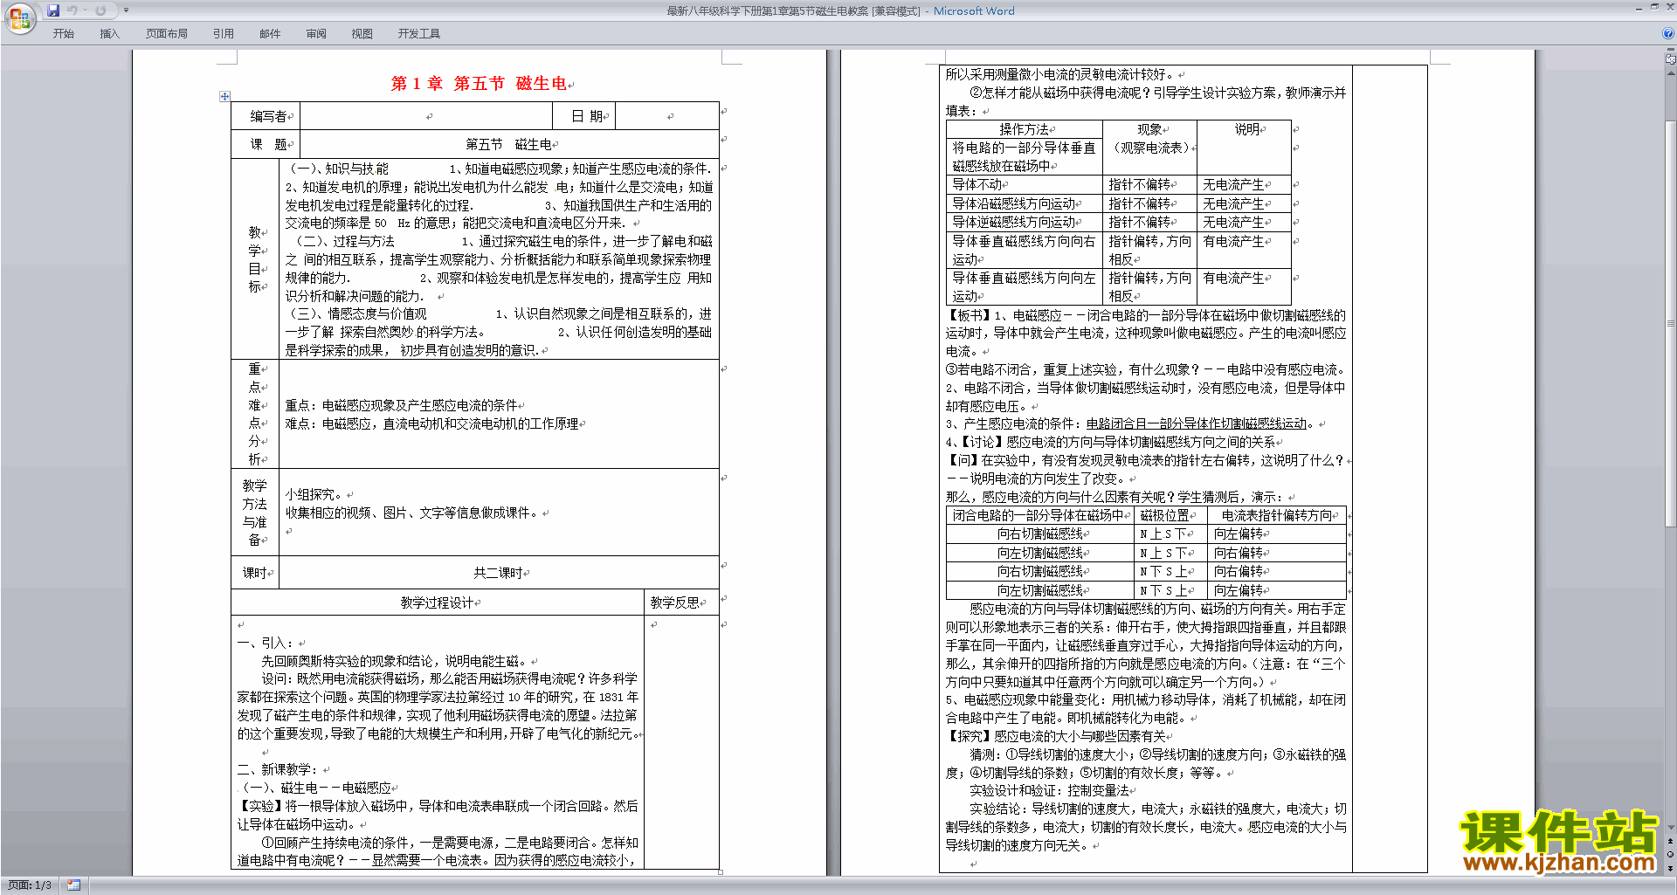Image resolution: width=1677 pixels, height=895 pixels.
Task: Click the underlined 电路闭合且一部分导体作切割磁感线运动 text
Action: [1197, 423]
